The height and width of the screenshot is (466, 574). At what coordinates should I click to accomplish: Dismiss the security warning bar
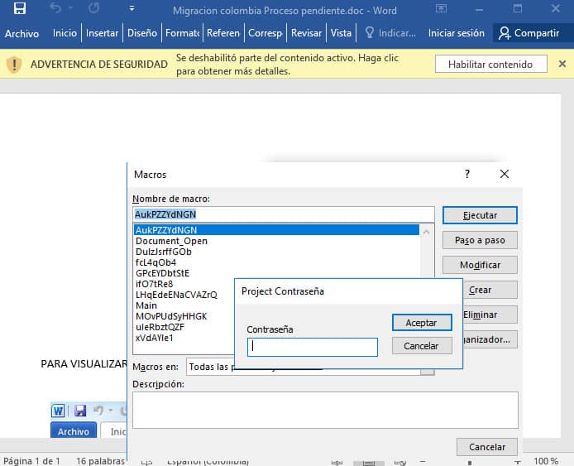562,65
